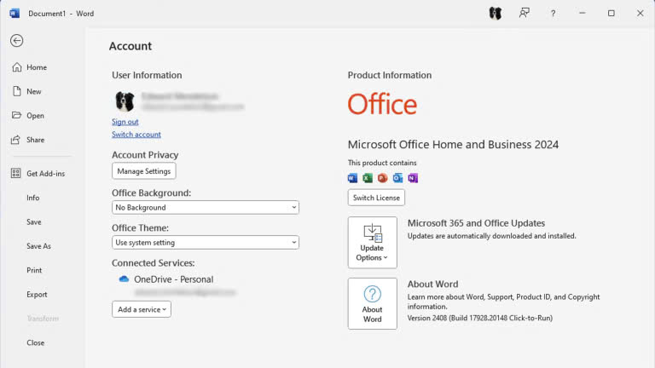Open Help via the question mark icon

click(553, 14)
